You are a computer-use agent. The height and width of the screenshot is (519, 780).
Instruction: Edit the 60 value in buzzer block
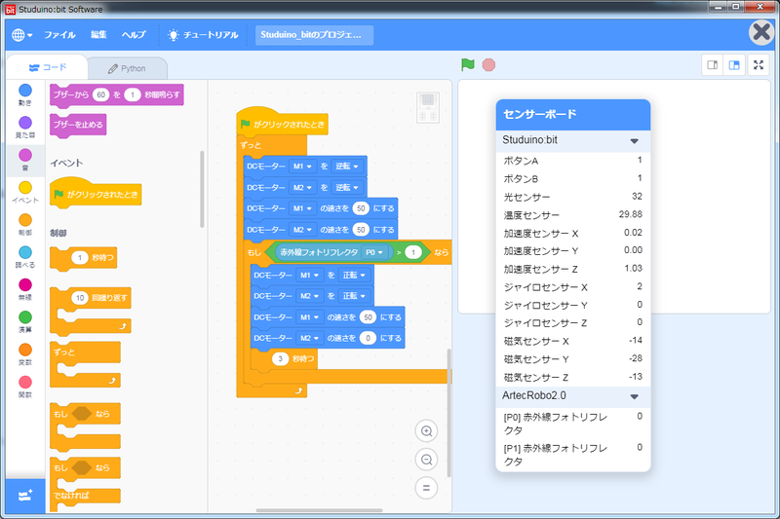(101, 94)
